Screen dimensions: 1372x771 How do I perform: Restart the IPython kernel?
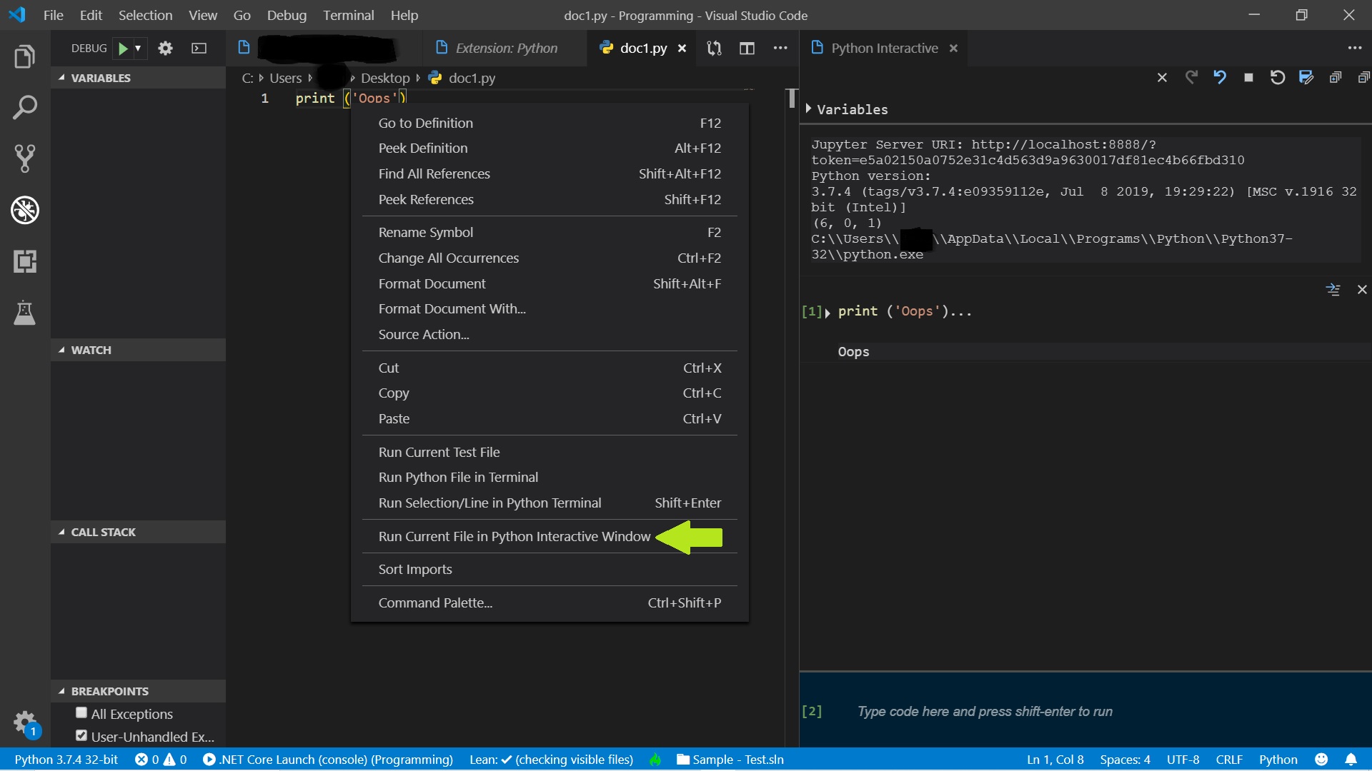[x=1277, y=77]
